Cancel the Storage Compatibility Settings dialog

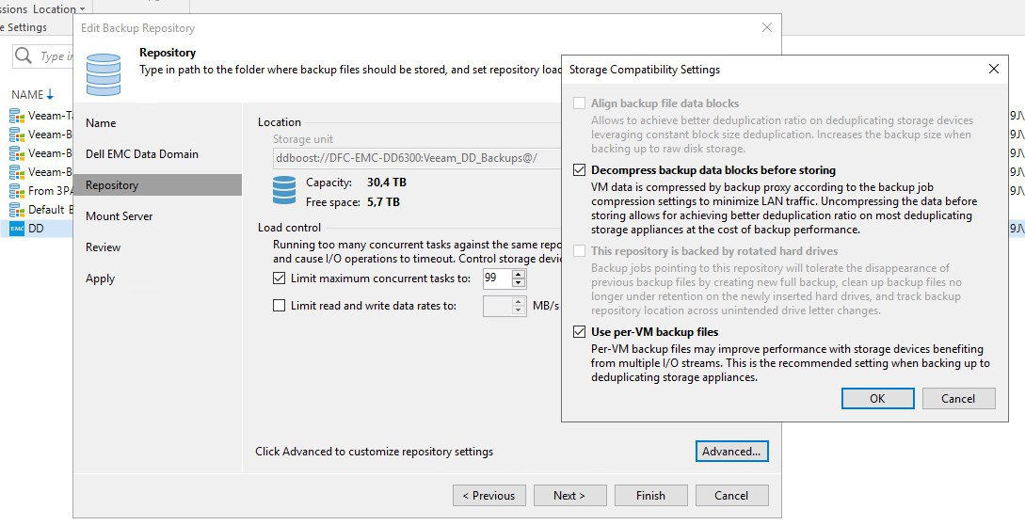958,399
